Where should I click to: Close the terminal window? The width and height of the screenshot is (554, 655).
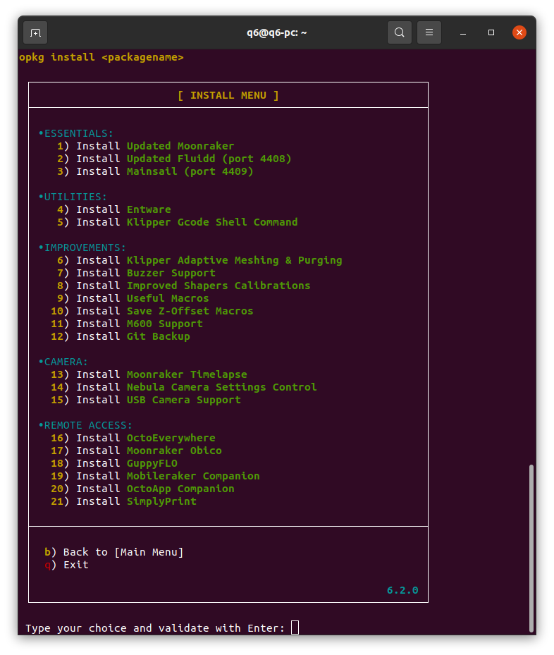519,32
